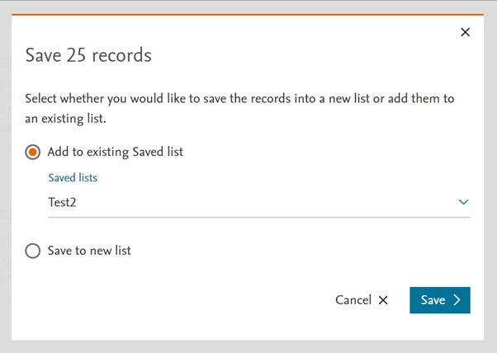
Task: Click the 'Save 25 records' dialog heading
Action: click(x=88, y=55)
